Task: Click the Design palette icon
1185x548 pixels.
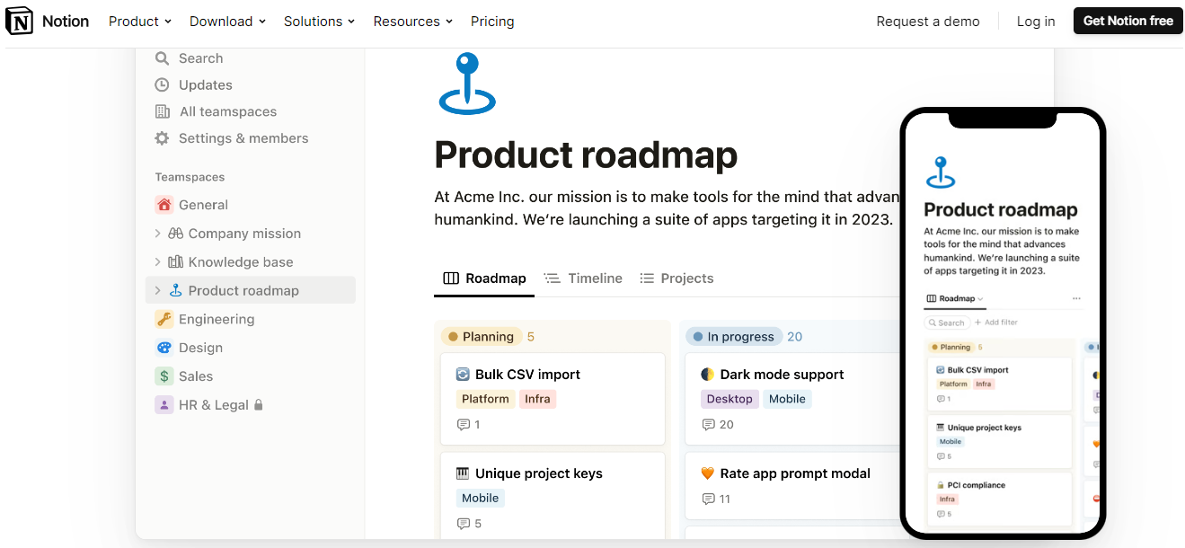Action: tap(164, 348)
